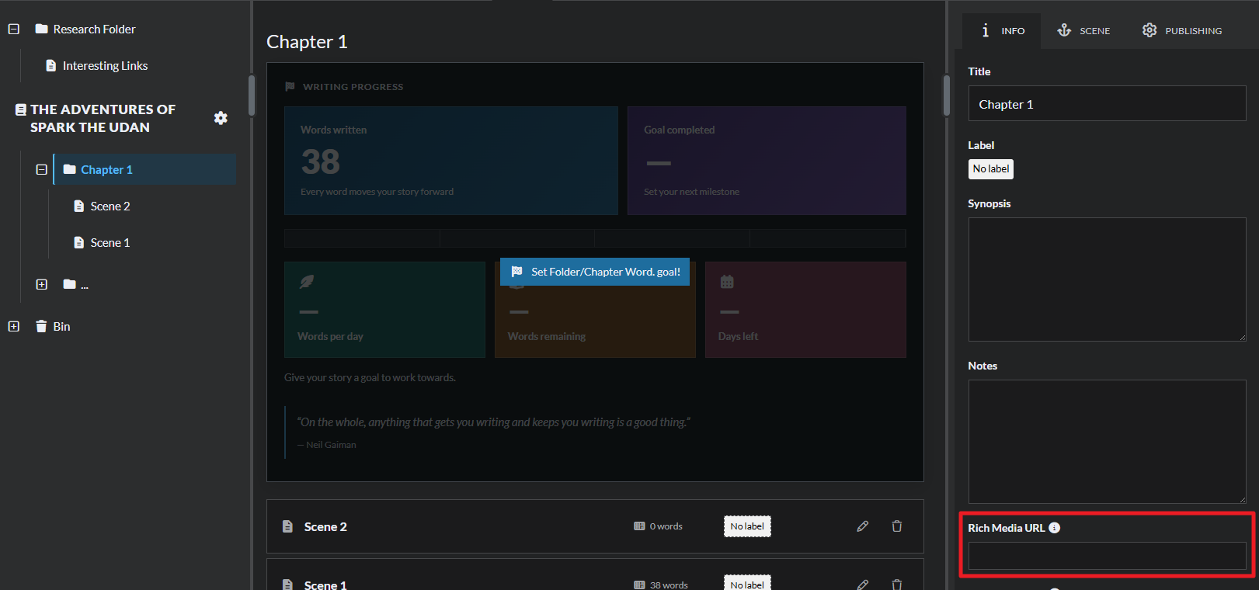
Task: Open the PUBLISHING tab
Action: (1181, 31)
